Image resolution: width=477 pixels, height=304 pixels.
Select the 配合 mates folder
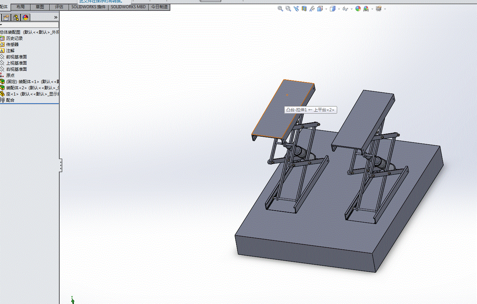[x=10, y=100]
